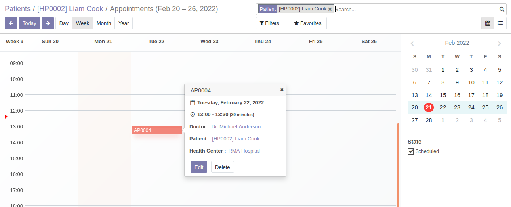The width and height of the screenshot is (511, 207).
Task: Show previous month in mini calendar
Action: point(412,43)
